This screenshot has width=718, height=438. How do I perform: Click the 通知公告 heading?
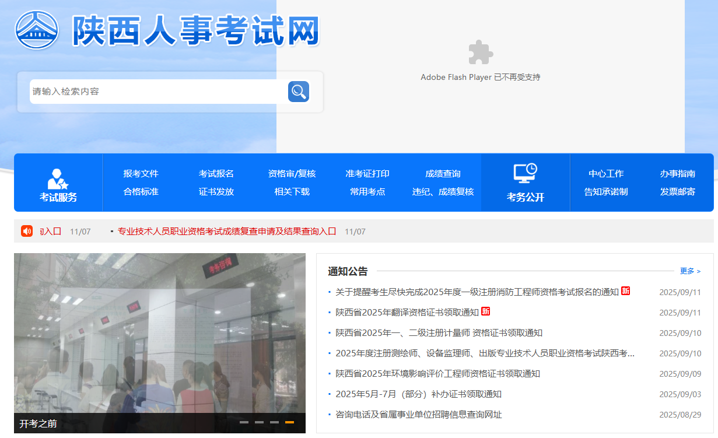pyautogui.click(x=348, y=271)
